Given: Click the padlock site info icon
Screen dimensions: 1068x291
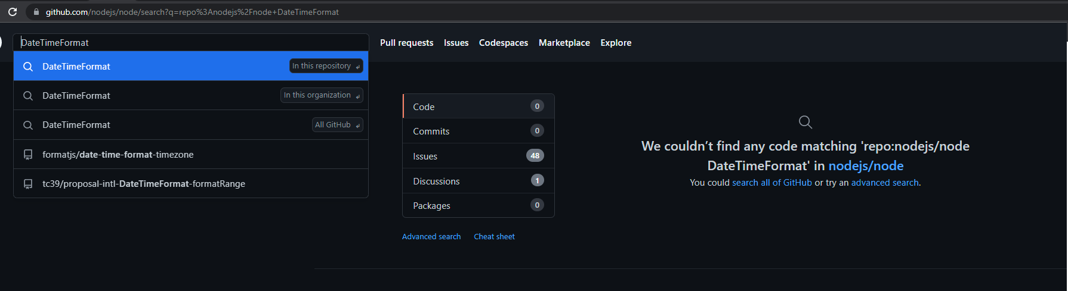Looking at the screenshot, I should click(36, 12).
